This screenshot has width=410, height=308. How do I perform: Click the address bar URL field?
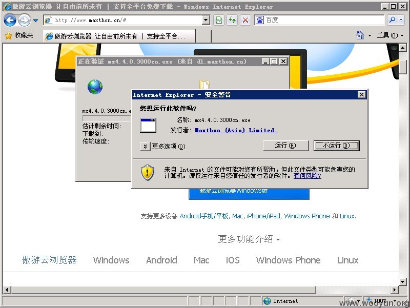[123, 20]
